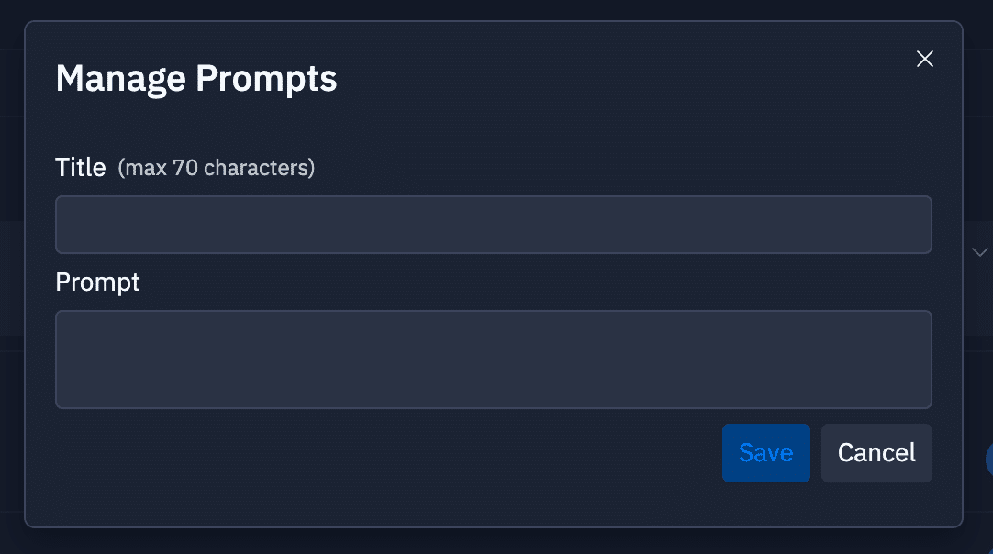Screen dimensions: 993x554
Task: Expand the chevron behind the dialog
Action: pos(979,251)
